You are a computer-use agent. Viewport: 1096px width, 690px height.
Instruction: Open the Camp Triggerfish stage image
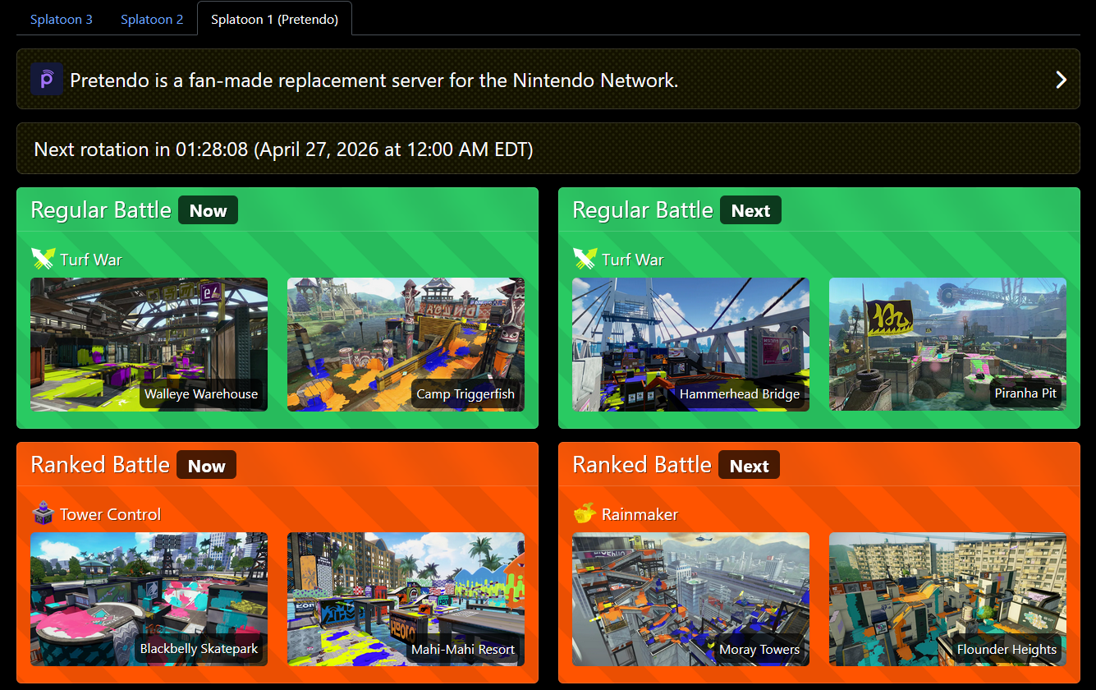point(406,344)
